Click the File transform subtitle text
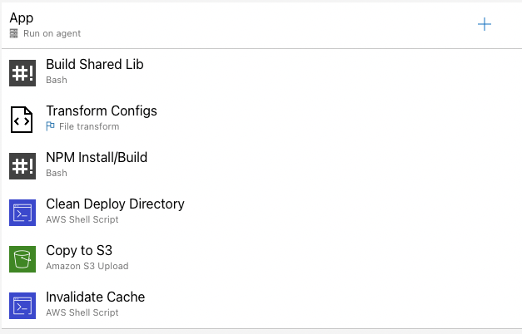522x334 pixels. [89, 126]
